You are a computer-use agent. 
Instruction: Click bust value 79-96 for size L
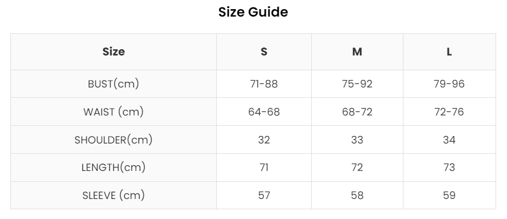449,84
